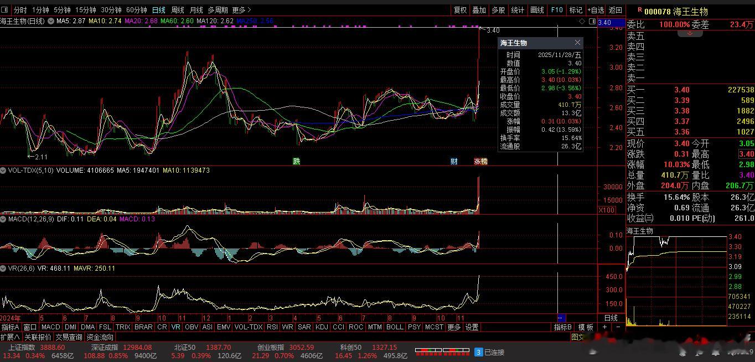Viewport: 755px width, 362px height.
Task: Click the market breadth red-green bar indicator
Action: (443, 351)
